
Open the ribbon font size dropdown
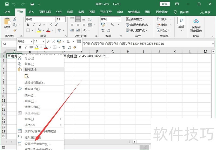(x=64, y=19)
